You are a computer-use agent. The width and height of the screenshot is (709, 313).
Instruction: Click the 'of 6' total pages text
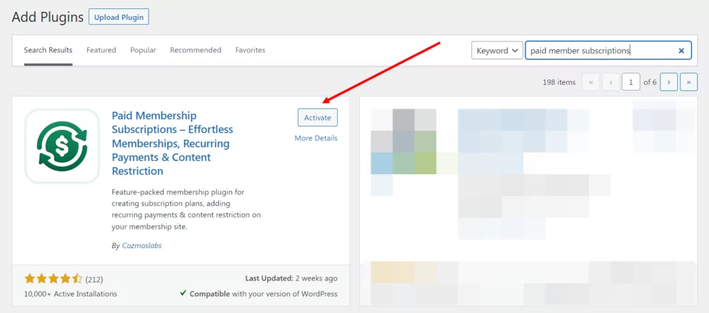(649, 82)
